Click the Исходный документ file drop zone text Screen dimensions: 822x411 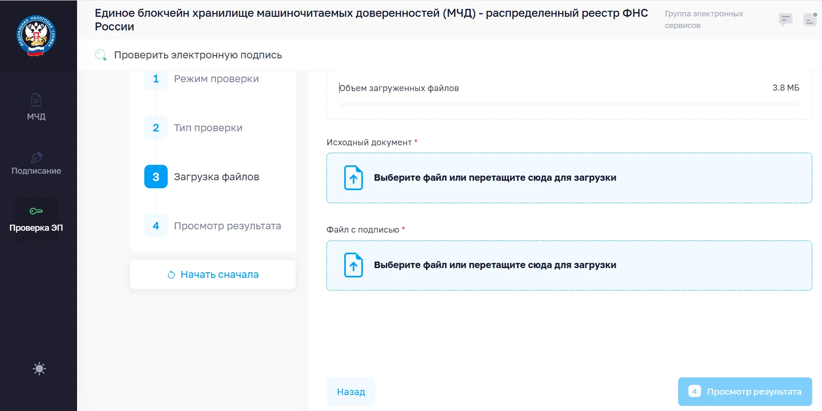pyautogui.click(x=495, y=178)
